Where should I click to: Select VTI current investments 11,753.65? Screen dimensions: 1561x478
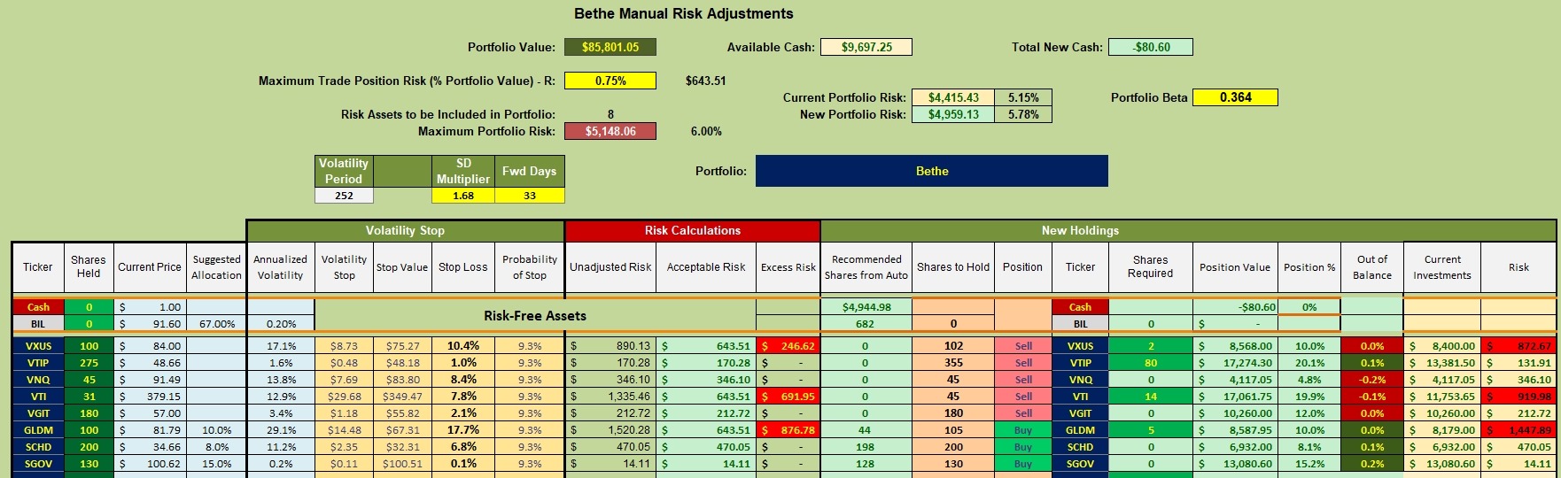[x=1441, y=397]
